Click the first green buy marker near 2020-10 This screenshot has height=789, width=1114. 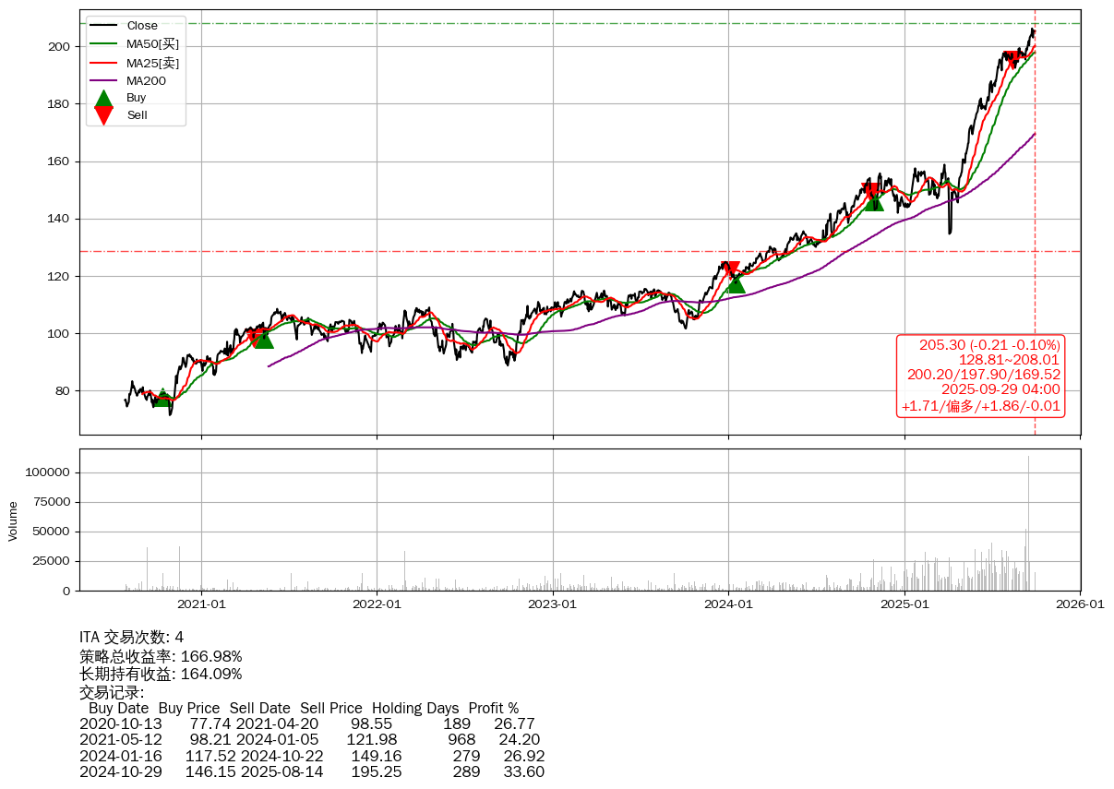[162, 398]
